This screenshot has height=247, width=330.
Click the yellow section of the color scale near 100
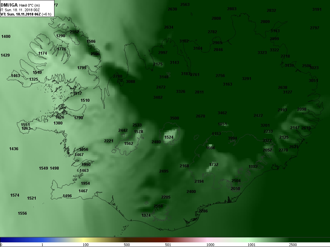click(x=84, y=240)
